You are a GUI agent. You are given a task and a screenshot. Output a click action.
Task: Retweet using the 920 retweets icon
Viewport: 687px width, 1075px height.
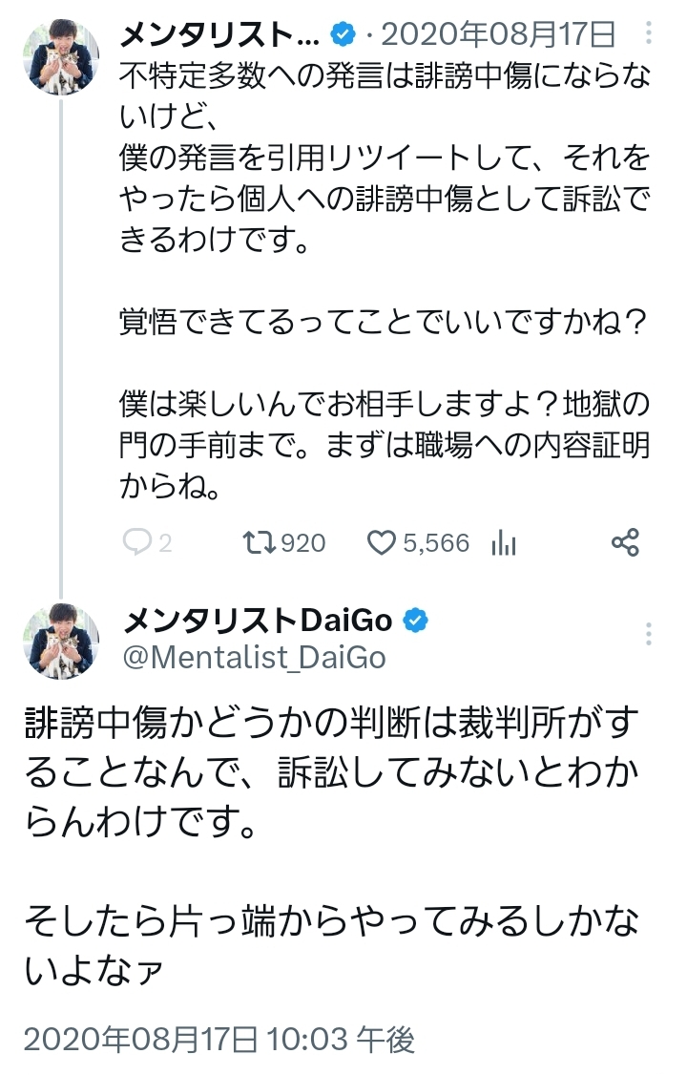pos(259,543)
